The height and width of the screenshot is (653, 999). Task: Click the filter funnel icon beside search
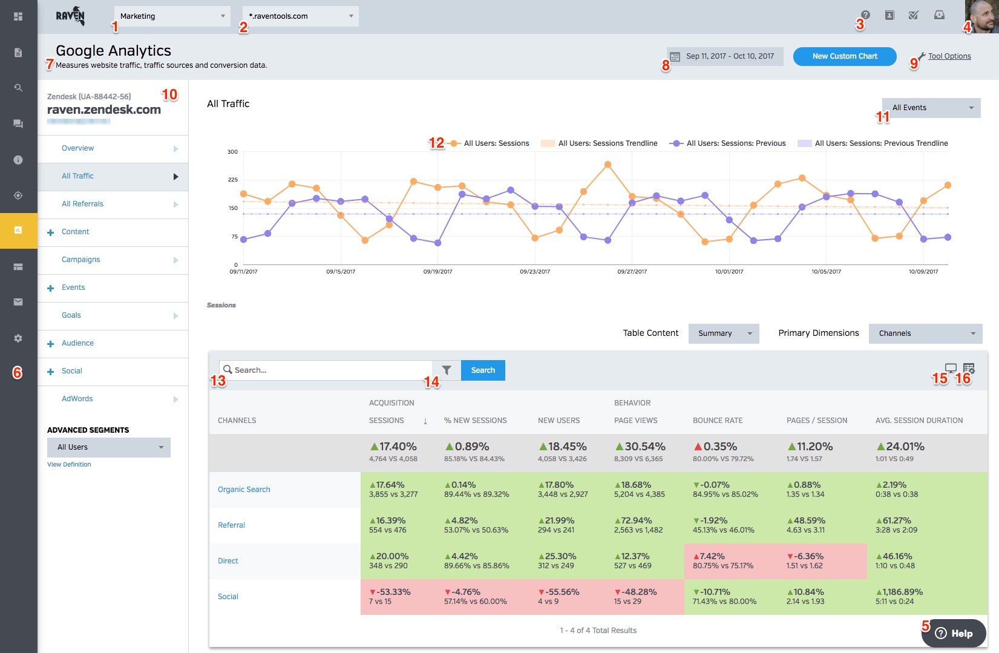[x=447, y=370]
